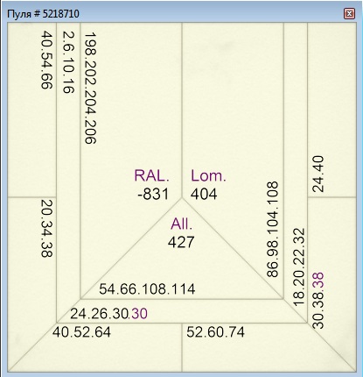Click the RAL. player label

point(151,175)
